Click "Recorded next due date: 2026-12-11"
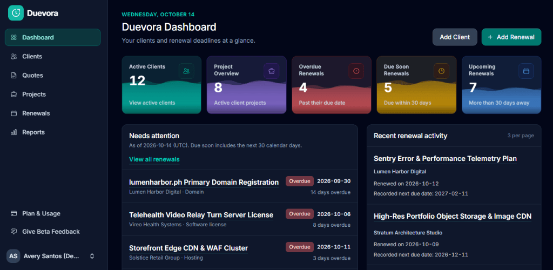 tap(421, 254)
